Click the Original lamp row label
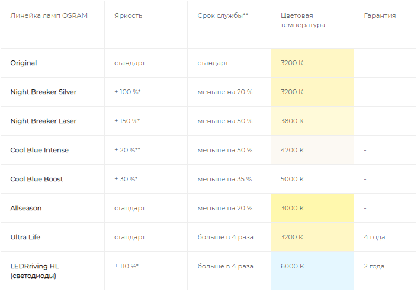The image size is (417, 291). click(x=24, y=63)
